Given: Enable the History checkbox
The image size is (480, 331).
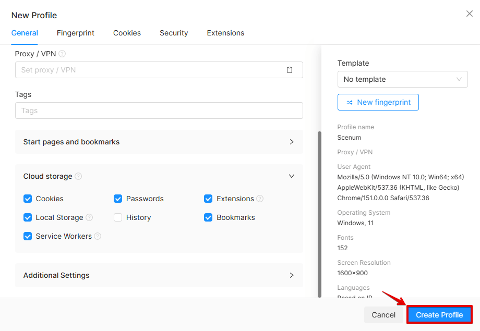Looking at the screenshot, I should pyautogui.click(x=118, y=217).
